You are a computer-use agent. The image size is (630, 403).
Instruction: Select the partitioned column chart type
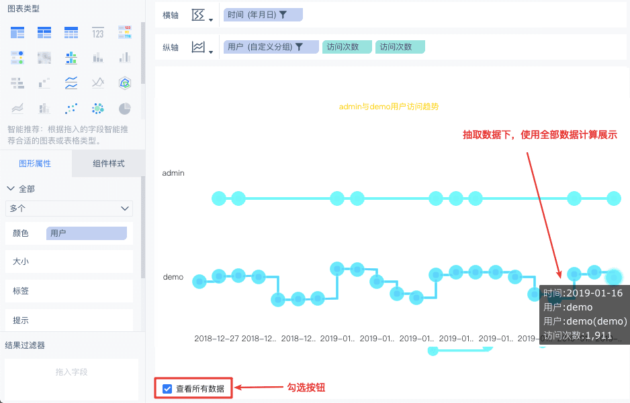(x=71, y=58)
